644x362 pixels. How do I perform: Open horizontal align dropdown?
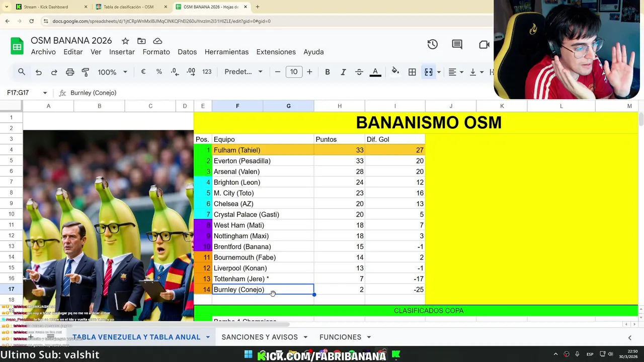[455, 72]
